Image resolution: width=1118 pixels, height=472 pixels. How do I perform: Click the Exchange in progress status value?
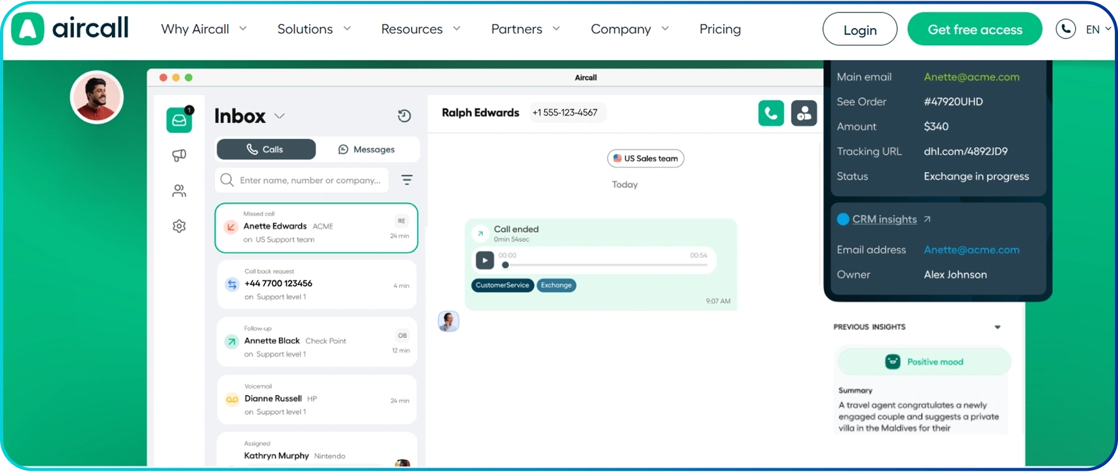(976, 176)
